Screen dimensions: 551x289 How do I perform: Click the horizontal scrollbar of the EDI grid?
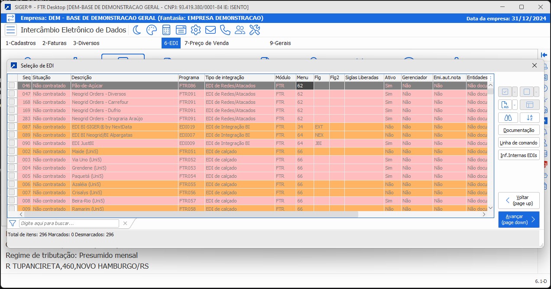[x=191, y=214]
